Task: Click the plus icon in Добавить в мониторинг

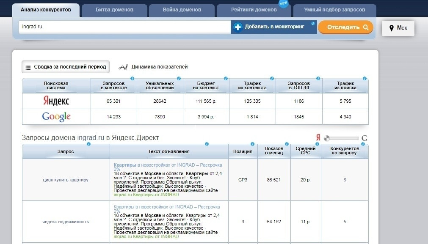Action: tap(238, 27)
